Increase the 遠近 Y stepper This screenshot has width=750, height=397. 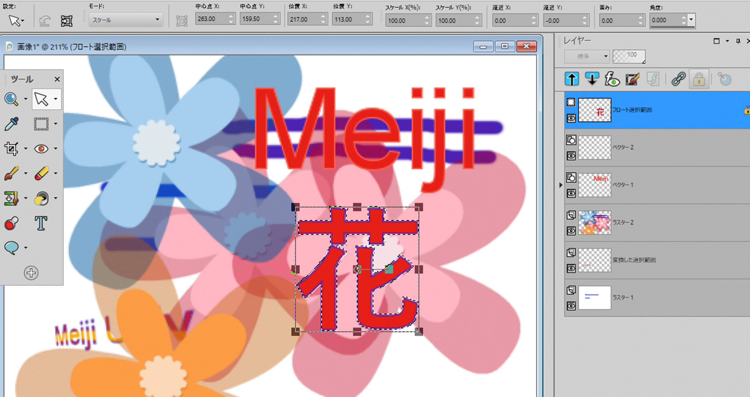pos(584,18)
